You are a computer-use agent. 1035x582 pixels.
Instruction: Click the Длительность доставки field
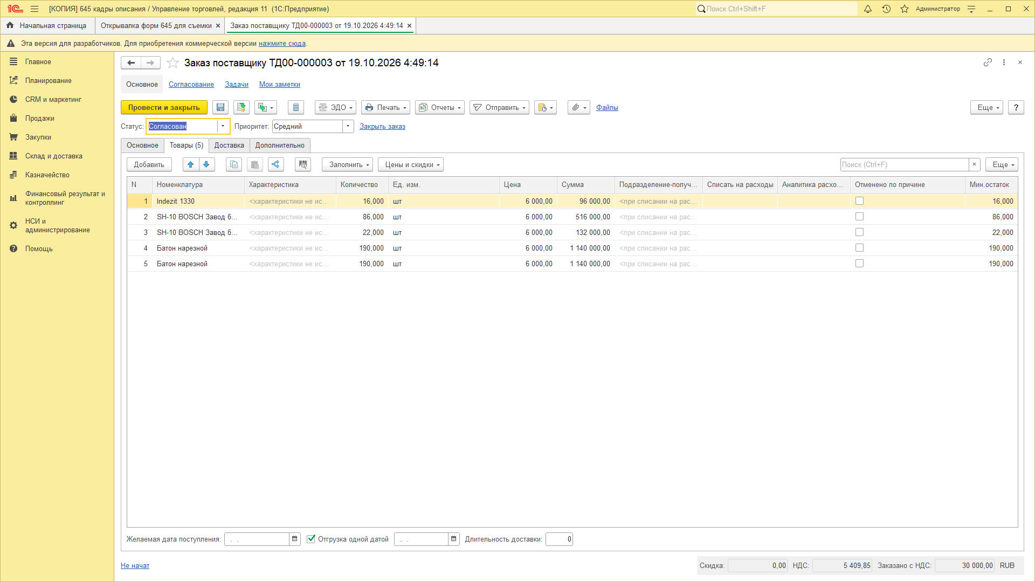pyautogui.click(x=559, y=539)
